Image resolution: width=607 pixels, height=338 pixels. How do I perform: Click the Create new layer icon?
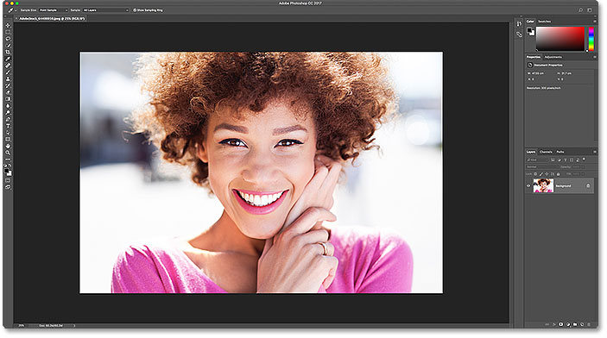(582, 324)
